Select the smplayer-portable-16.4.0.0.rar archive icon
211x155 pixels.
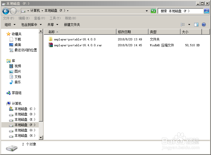pos(51,45)
